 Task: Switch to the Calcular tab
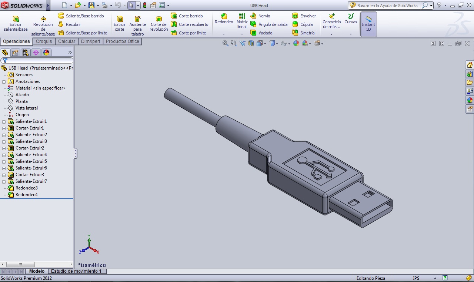pyautogui.click(x=67, y=41)
